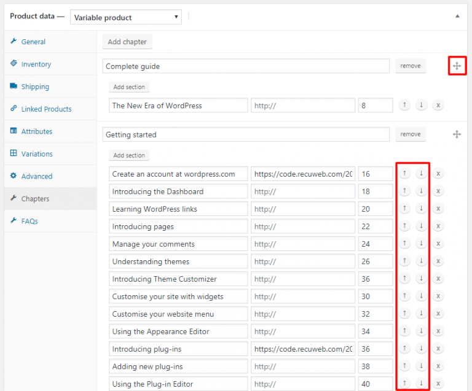Viewport: 472px width, 391px height.
Task: Click the drag handle for Getting started chapter
Action: (x=457, y=134)
